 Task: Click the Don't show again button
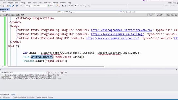coord(172,15)
